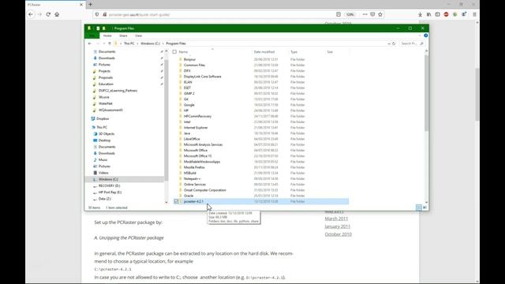
Task: Go up one folder level in Explorer
Action: pos(110,43)
